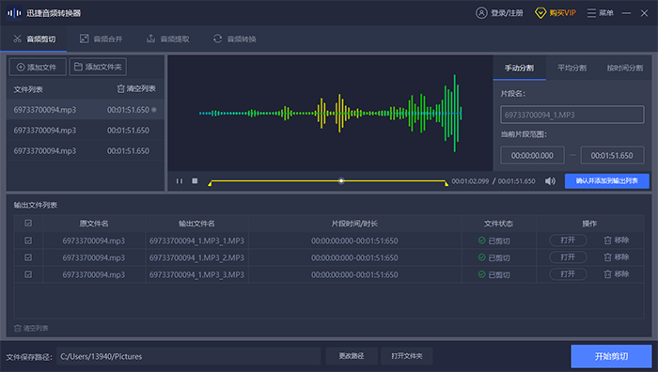Screen dimensions: 658x372
Task: Start cutting with 开始剪切 button
Action: coord(611,356)
